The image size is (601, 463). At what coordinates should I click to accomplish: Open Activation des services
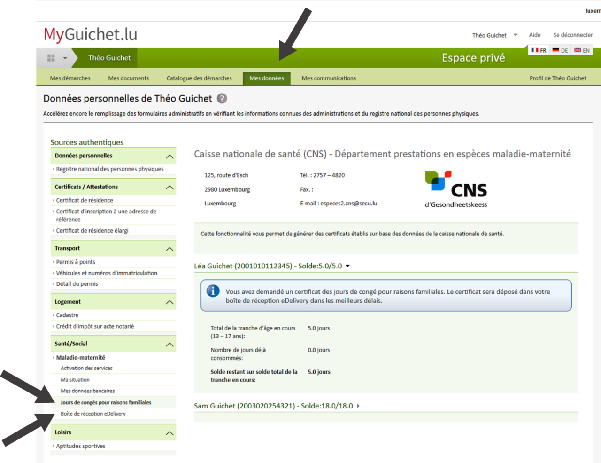(x=86, y=368)
